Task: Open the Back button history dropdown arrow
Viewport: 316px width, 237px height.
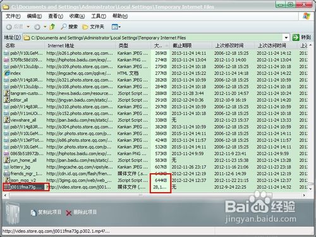Action: point(28,27)
